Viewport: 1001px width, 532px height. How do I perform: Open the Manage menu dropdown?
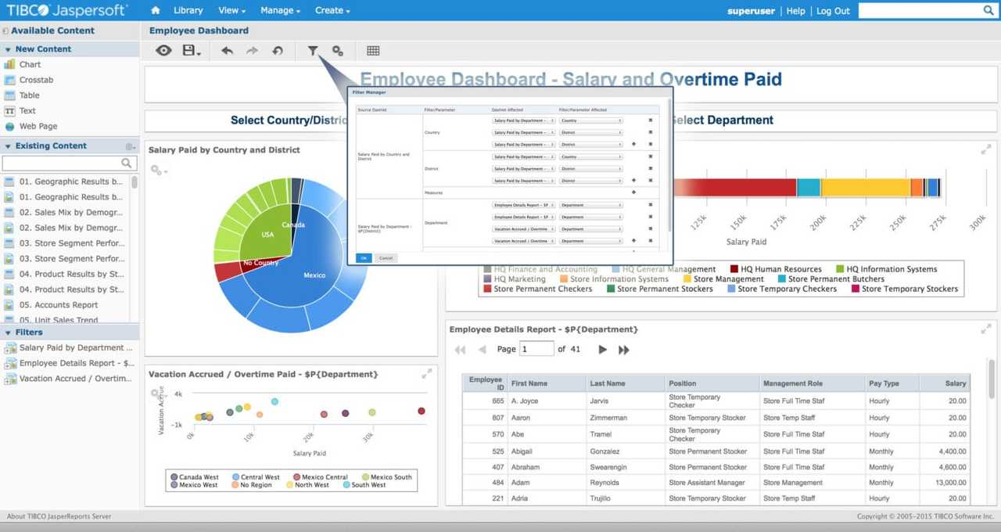[x=280, y=10]
